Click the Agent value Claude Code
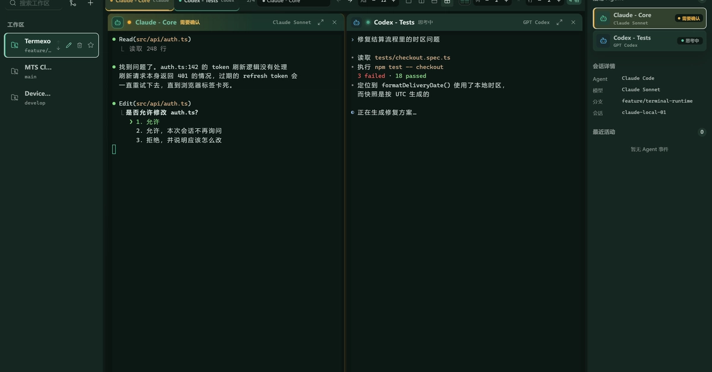The width and height of the screenshot is (712, 372). click(638, 78)
